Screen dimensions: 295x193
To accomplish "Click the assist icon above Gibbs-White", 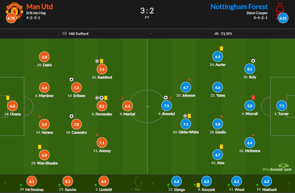I will (x=185, y=116).
